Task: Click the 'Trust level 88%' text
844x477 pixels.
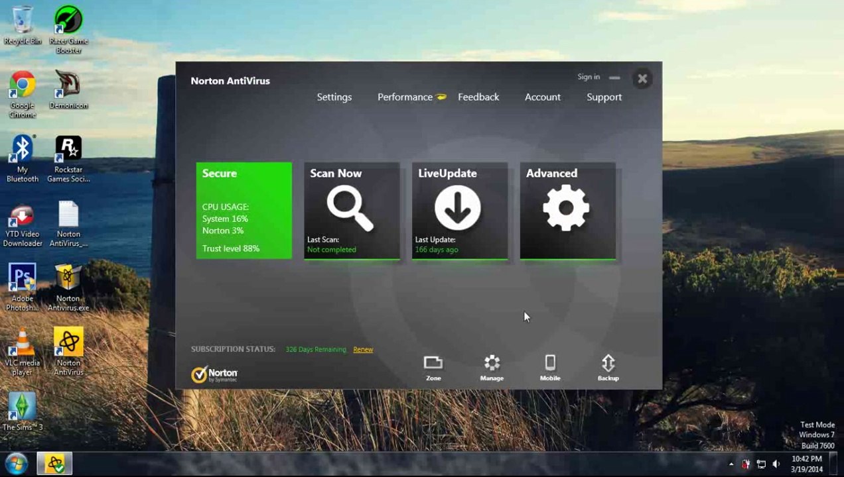Action: click(231, 248)
